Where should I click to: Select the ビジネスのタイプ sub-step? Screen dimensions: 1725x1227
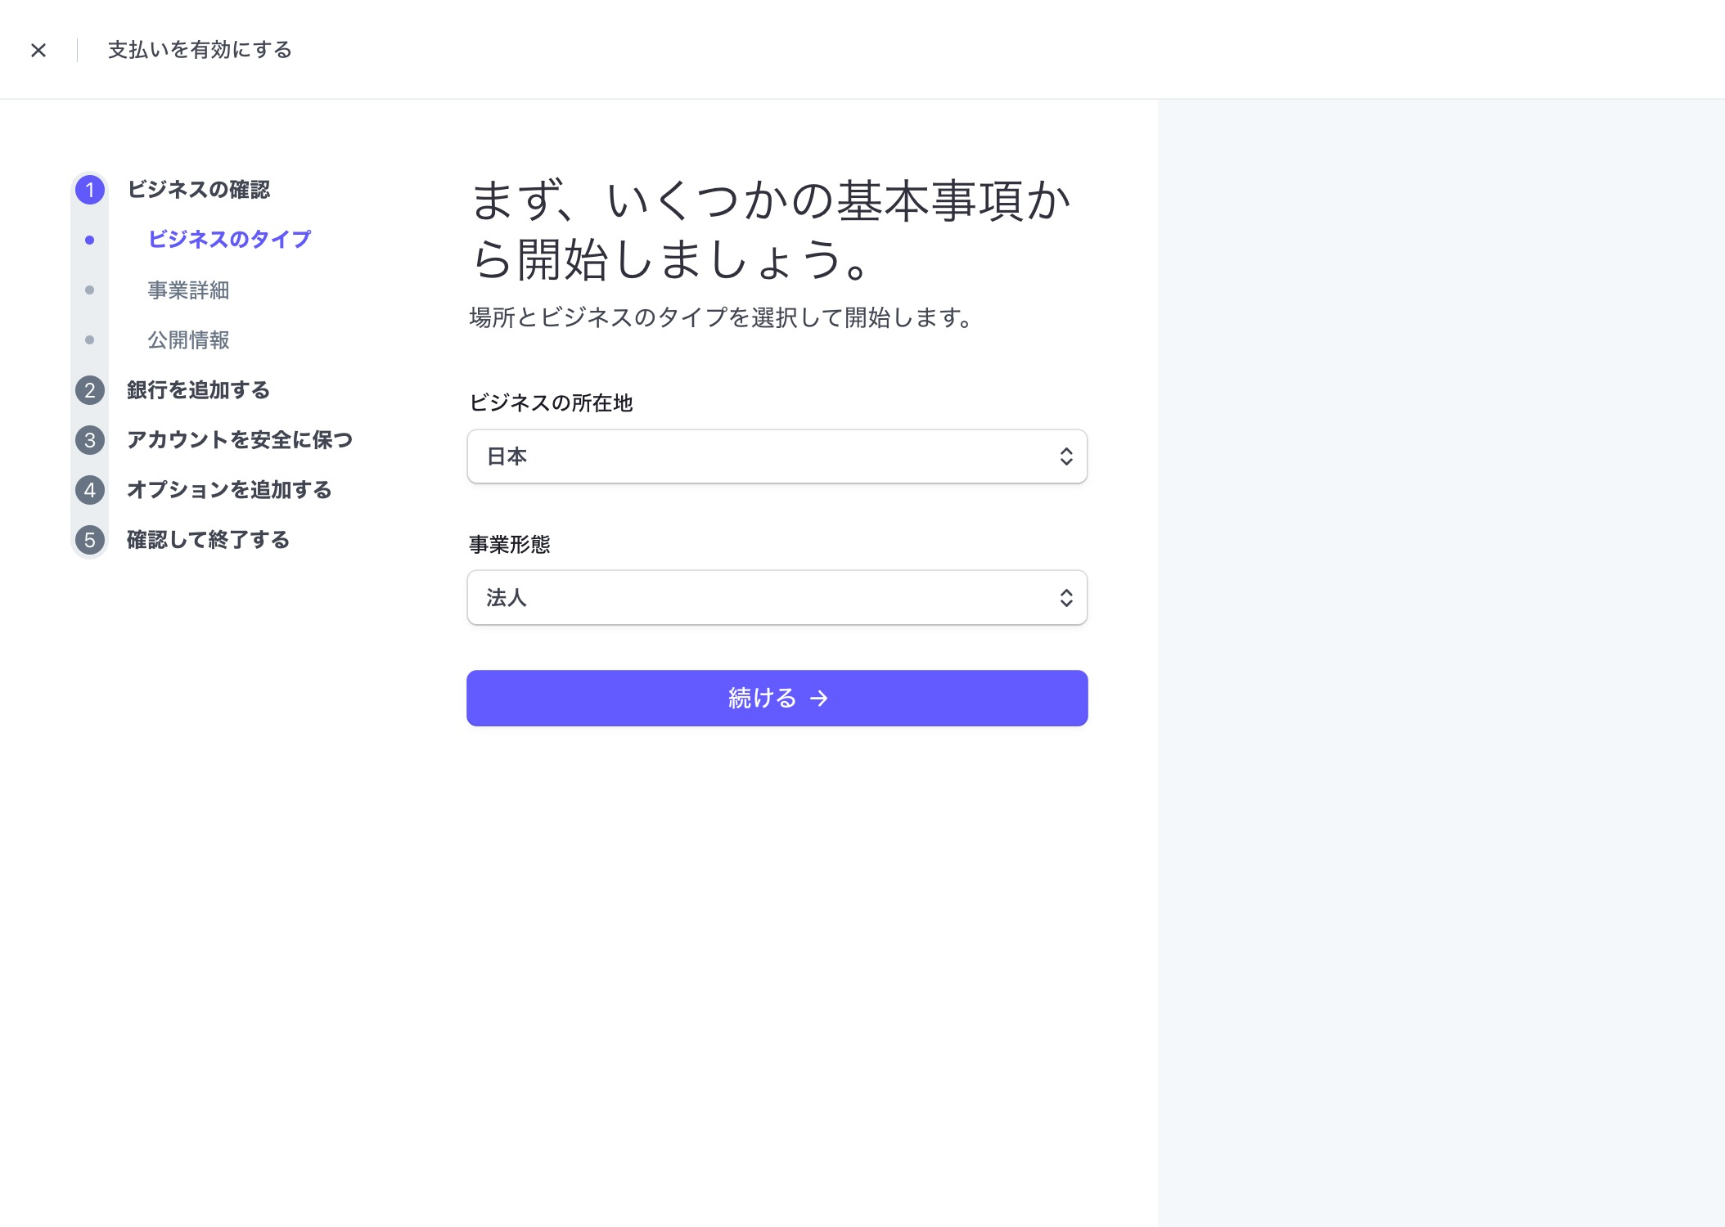[229, 240]
